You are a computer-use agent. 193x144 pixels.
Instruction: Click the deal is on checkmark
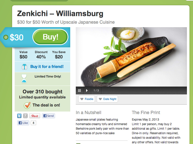point(27,105)
